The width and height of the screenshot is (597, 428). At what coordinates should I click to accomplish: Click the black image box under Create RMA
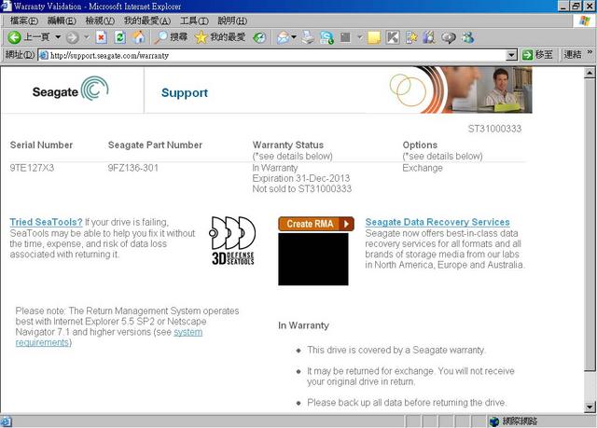click(x=313, y=259)
